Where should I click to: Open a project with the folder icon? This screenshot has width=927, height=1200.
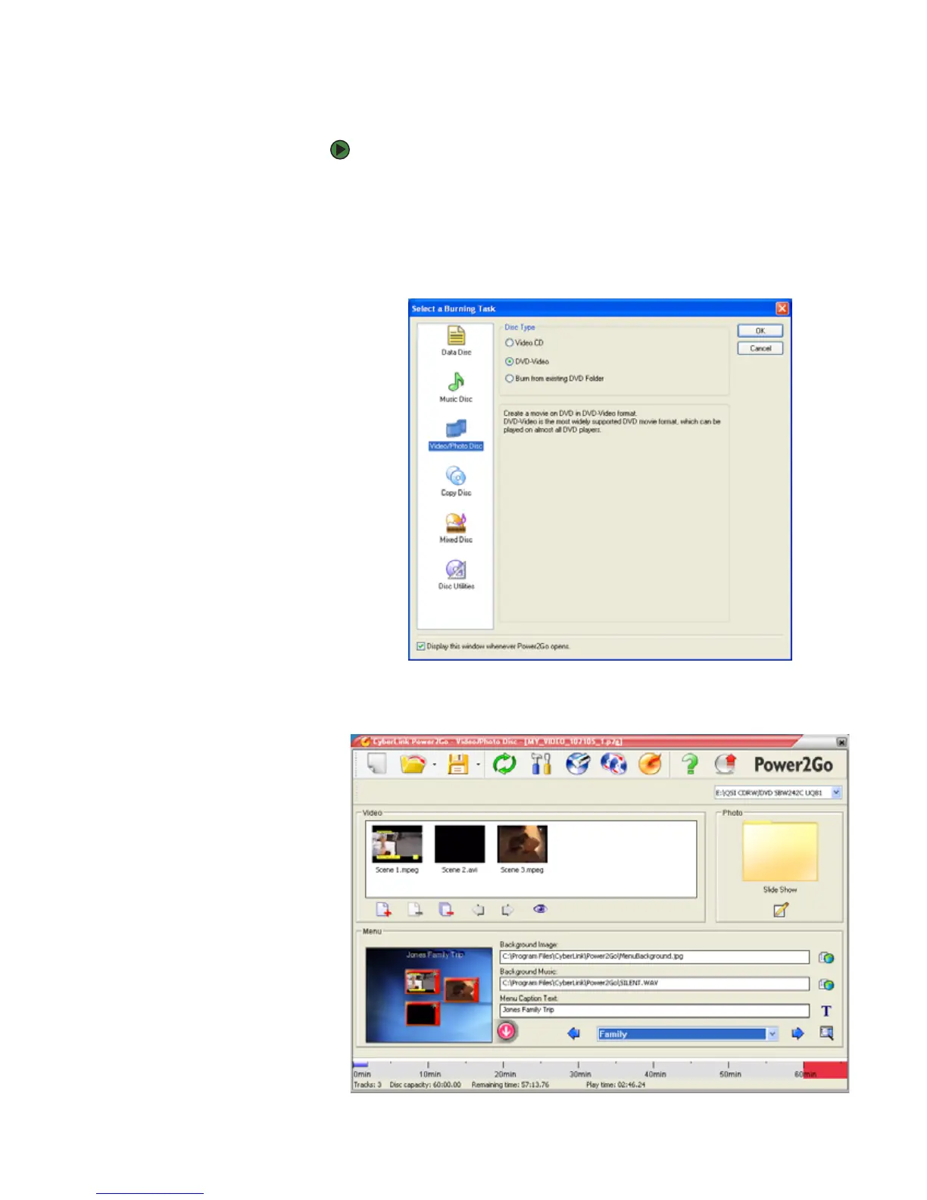click(x=413, y=764)
